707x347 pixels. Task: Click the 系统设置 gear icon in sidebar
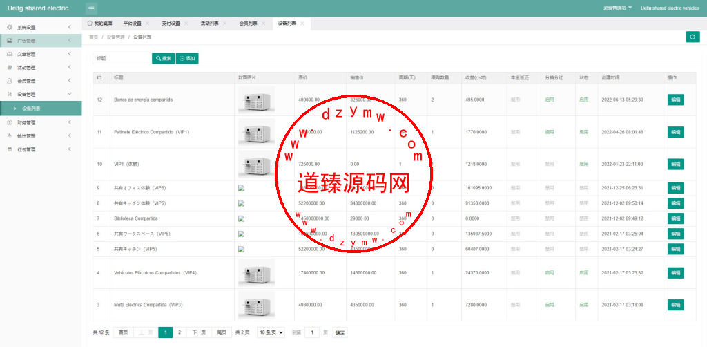[10, 27]
